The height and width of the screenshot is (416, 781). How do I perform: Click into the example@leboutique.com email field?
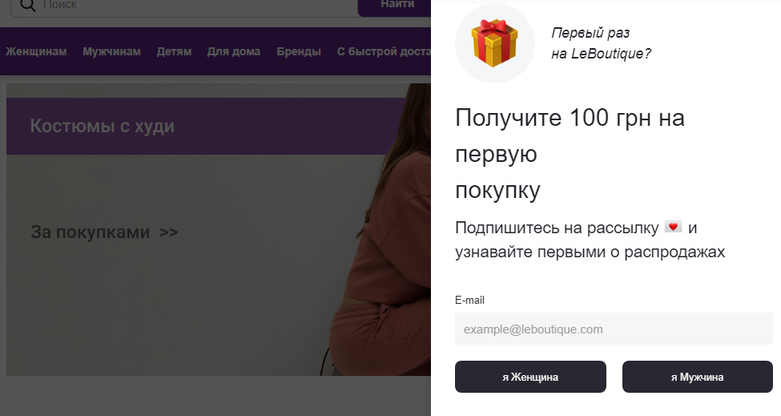point(613,329)
